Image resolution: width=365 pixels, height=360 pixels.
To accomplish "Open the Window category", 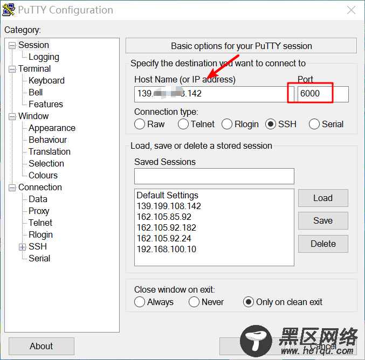I will pyautogui.click(x=33, y=116).
